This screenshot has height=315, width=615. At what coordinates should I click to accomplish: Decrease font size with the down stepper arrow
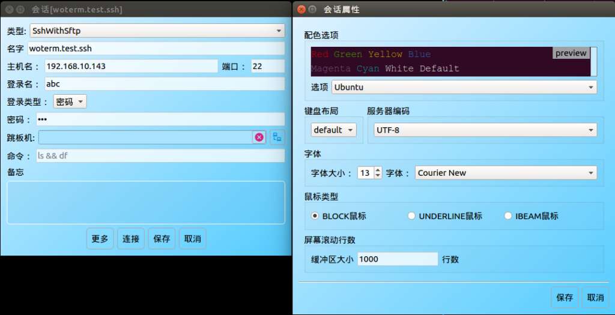pyautogui.click(x=378, y=176)
